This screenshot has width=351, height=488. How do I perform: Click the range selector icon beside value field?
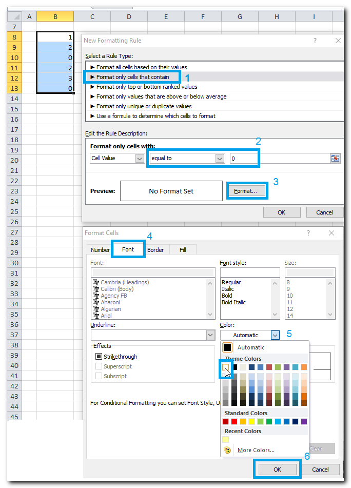(336, 159)
